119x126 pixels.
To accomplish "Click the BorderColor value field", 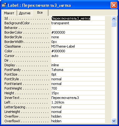I will point(78,32).
